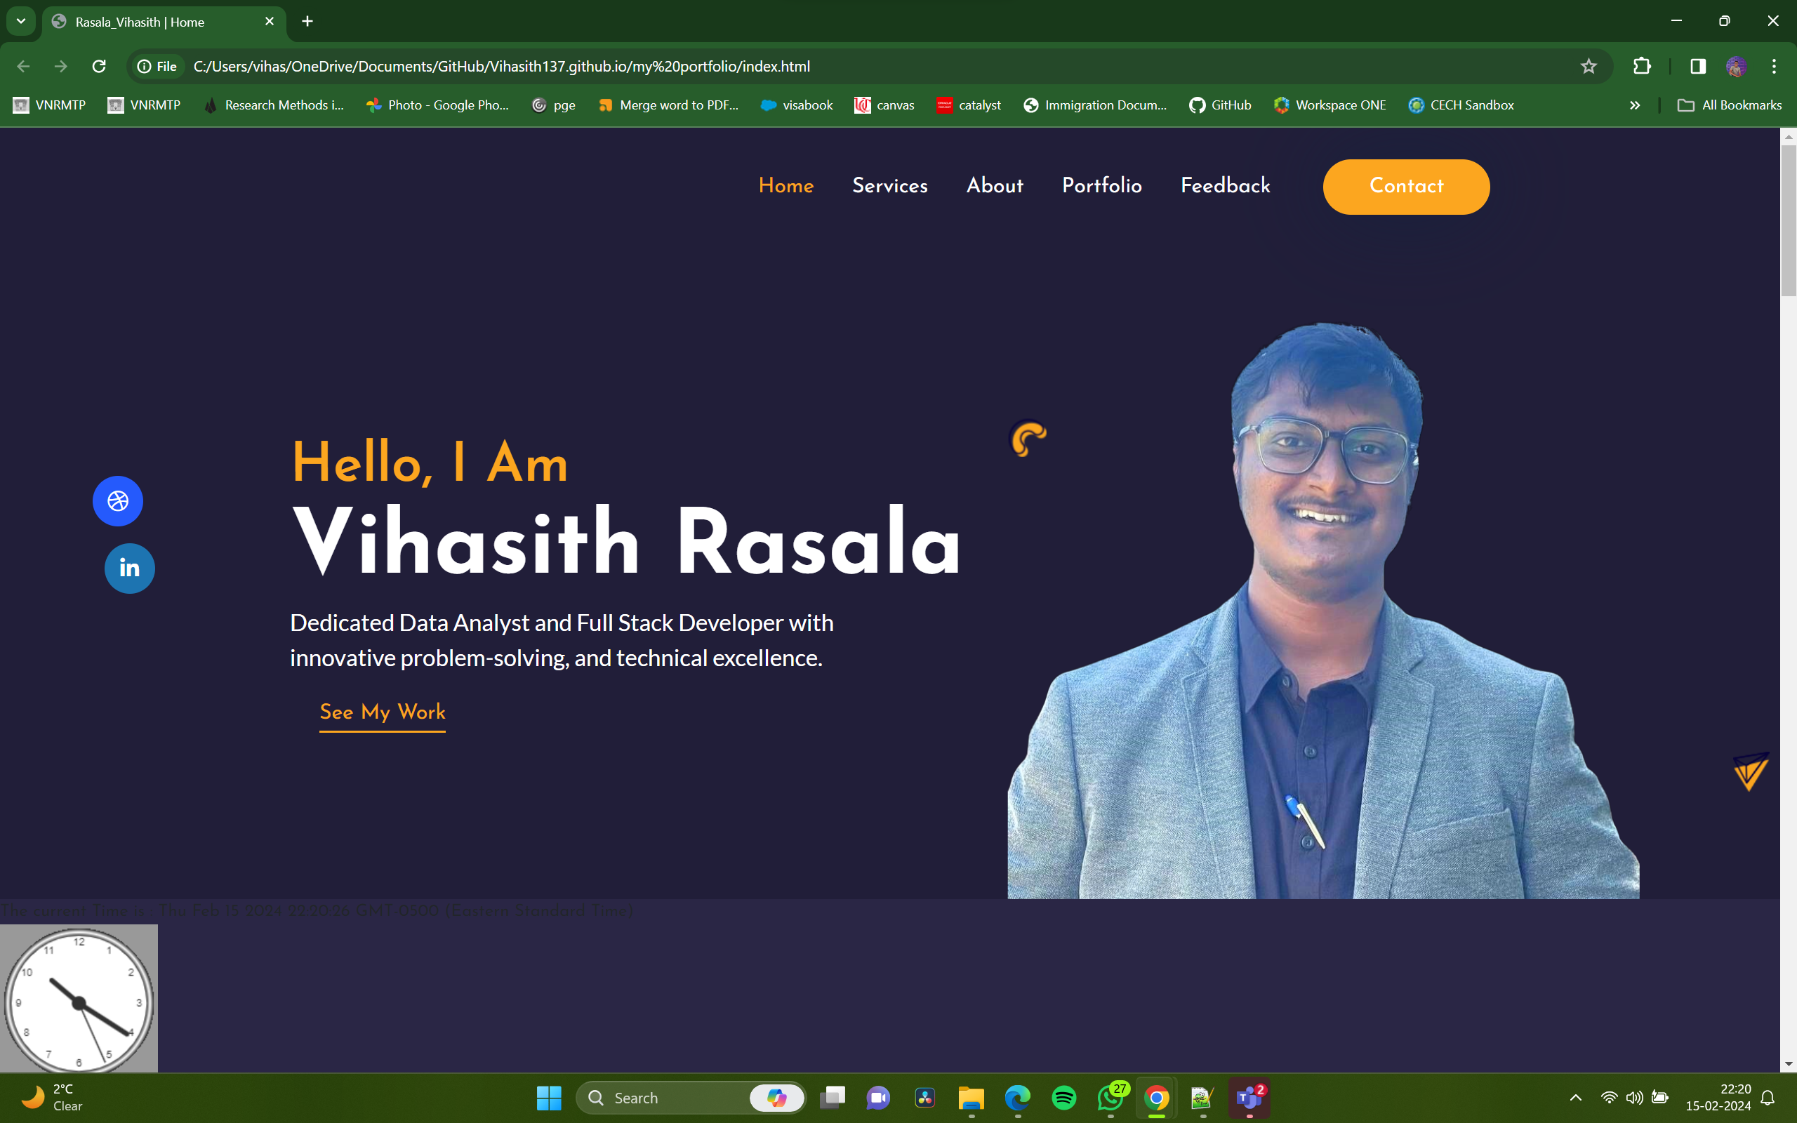
Task: Click the Contact button
Action: [1406, 187]
